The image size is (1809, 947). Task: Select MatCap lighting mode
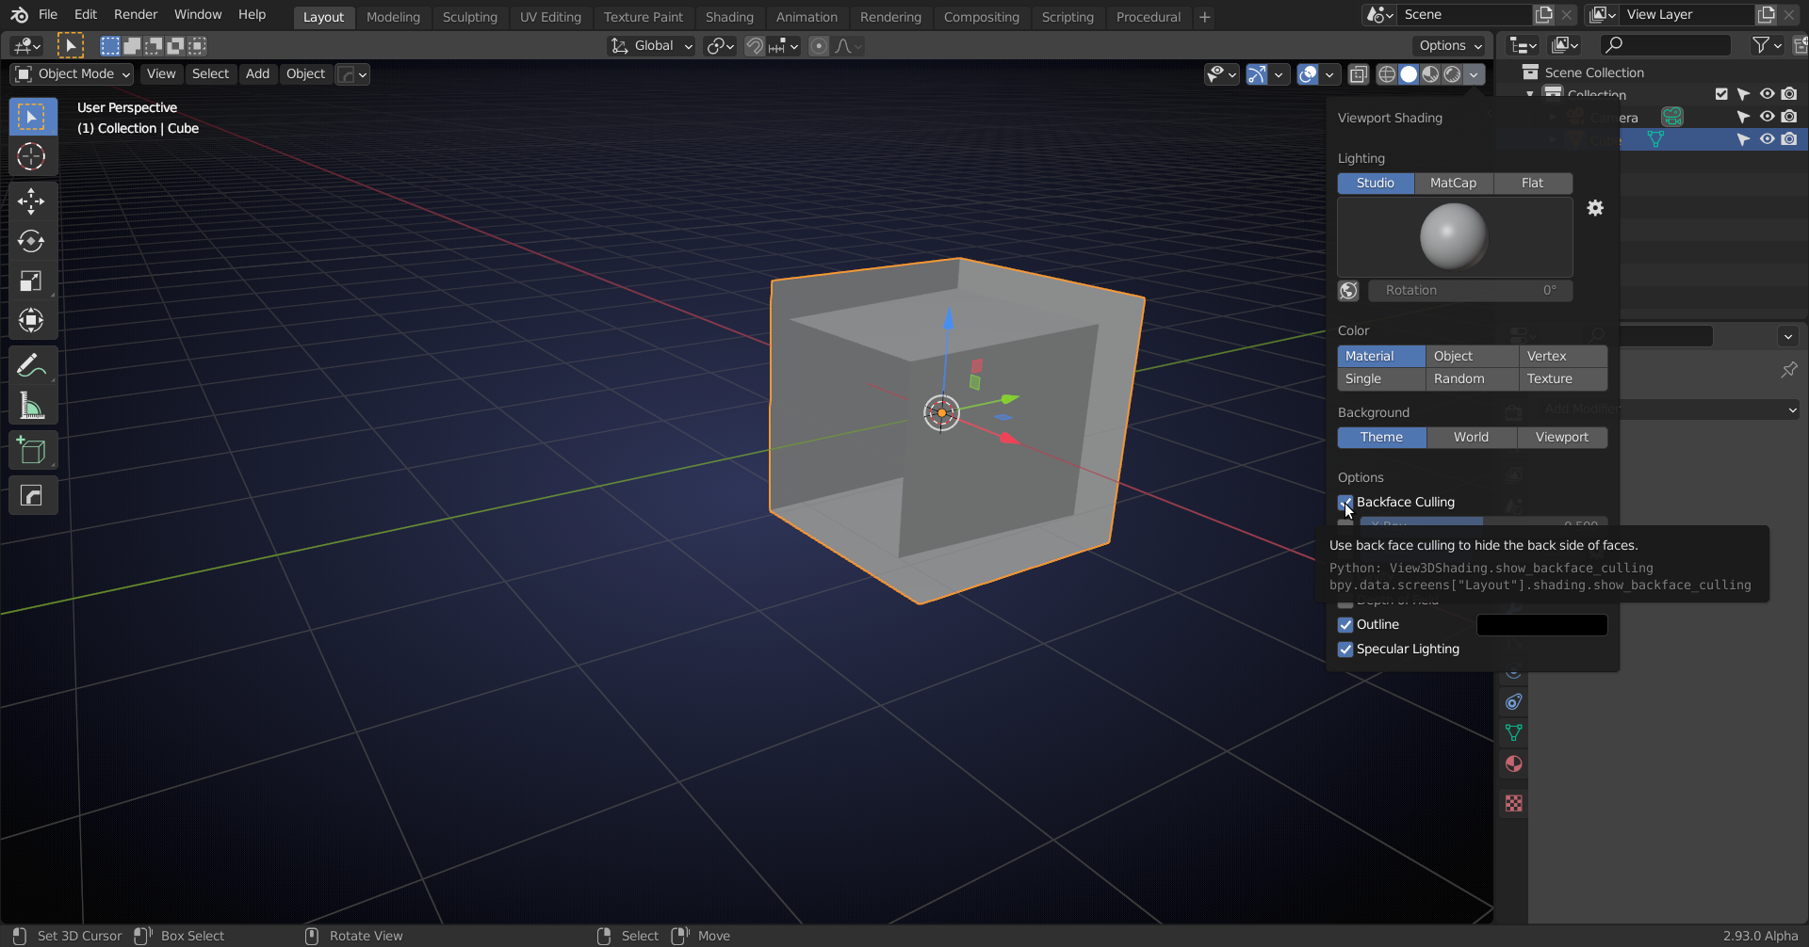(x=1453, y=184)
